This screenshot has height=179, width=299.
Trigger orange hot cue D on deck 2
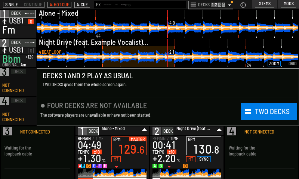click(185, 166)
